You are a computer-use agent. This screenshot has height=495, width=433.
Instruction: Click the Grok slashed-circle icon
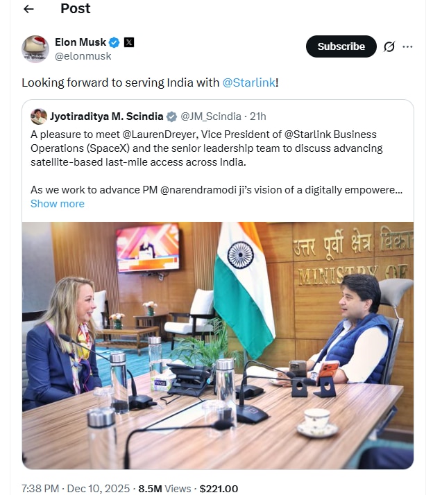tap(389, 46)
